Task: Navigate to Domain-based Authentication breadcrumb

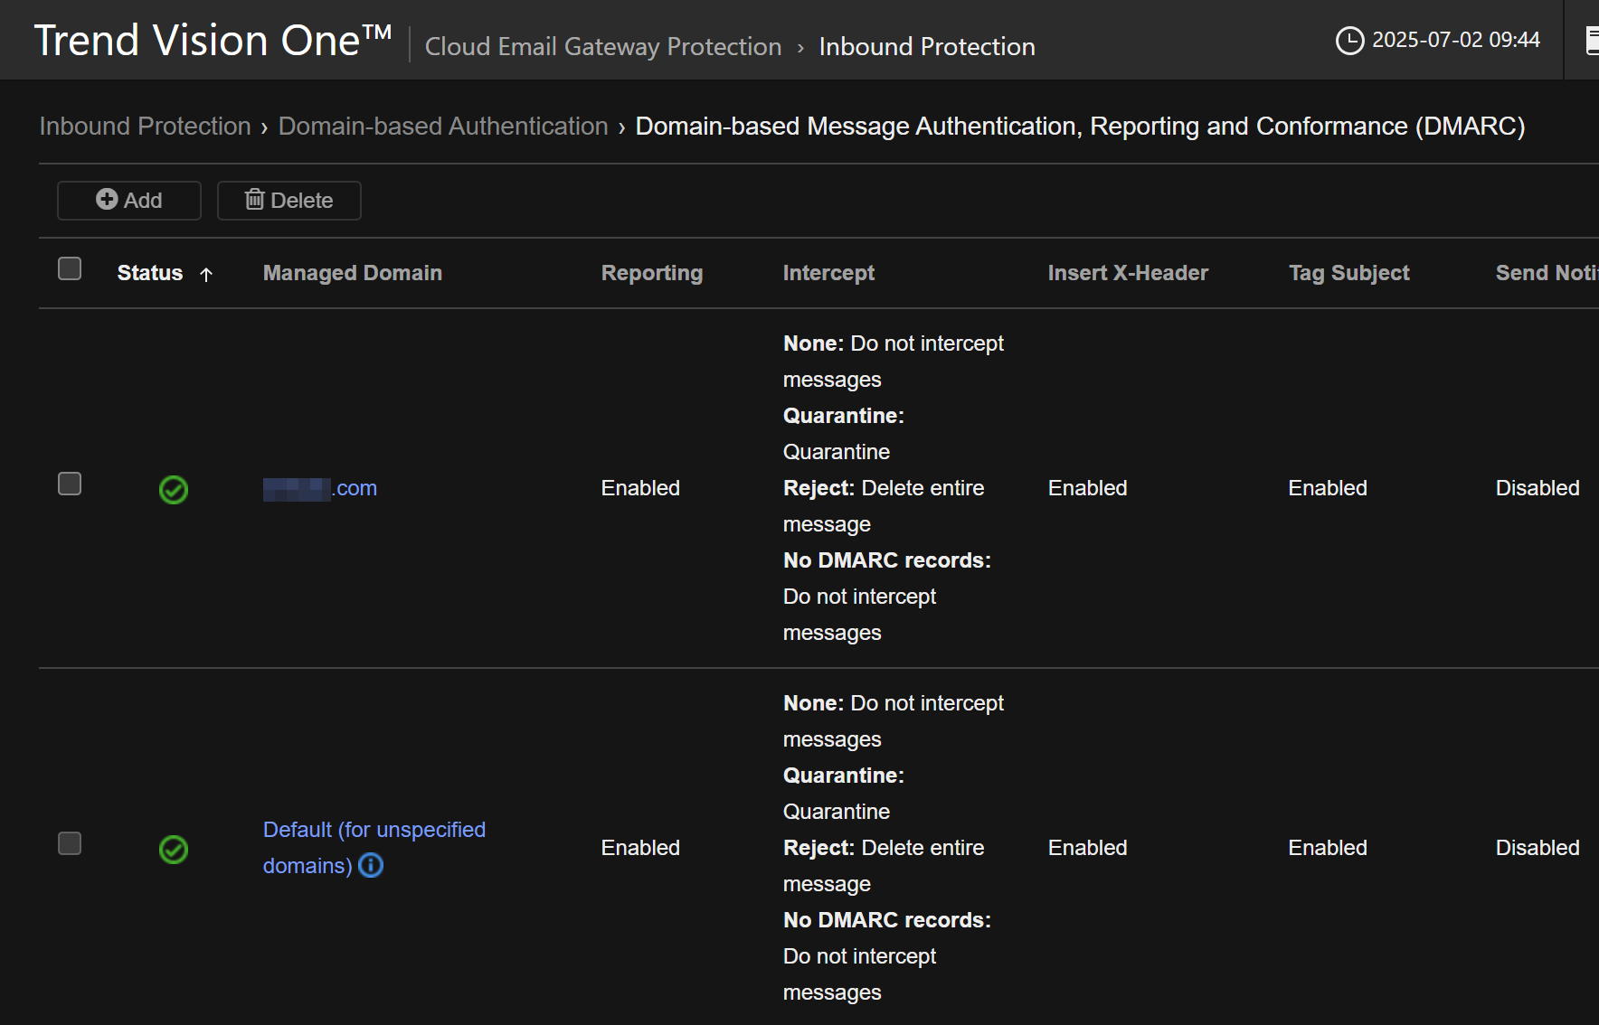Action: tap(442, 127)
